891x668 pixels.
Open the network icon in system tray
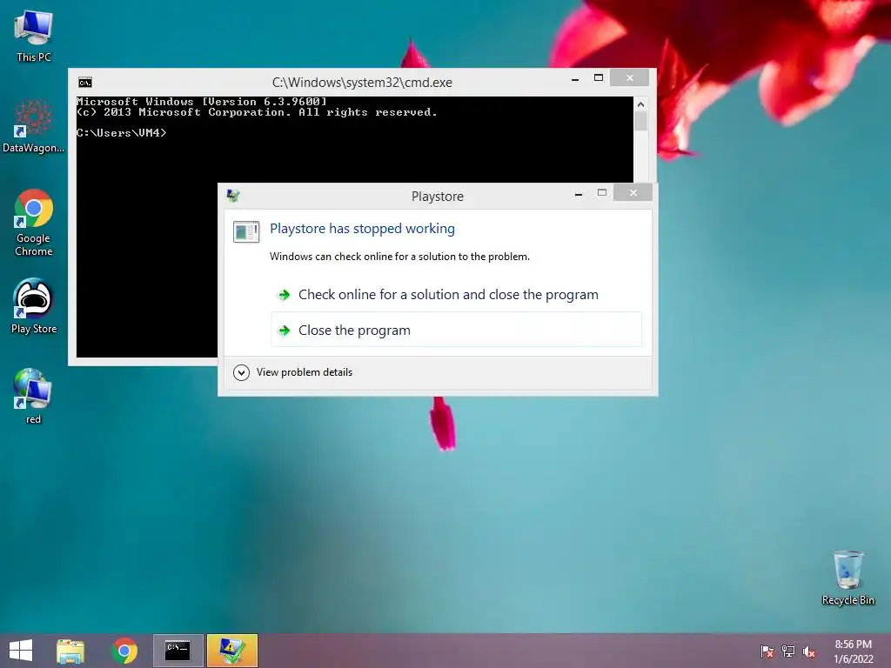pos(788,651)
